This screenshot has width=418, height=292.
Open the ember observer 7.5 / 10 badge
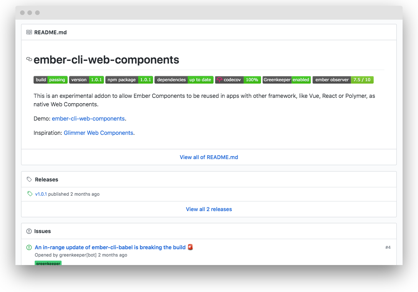point(343,80)
